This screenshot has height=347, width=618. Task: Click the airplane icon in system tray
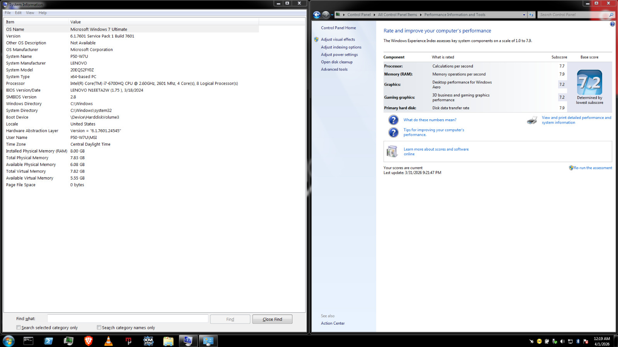coord(531,341)
